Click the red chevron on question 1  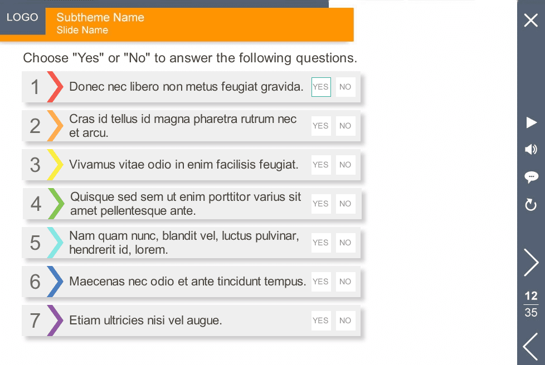[55, 87]
